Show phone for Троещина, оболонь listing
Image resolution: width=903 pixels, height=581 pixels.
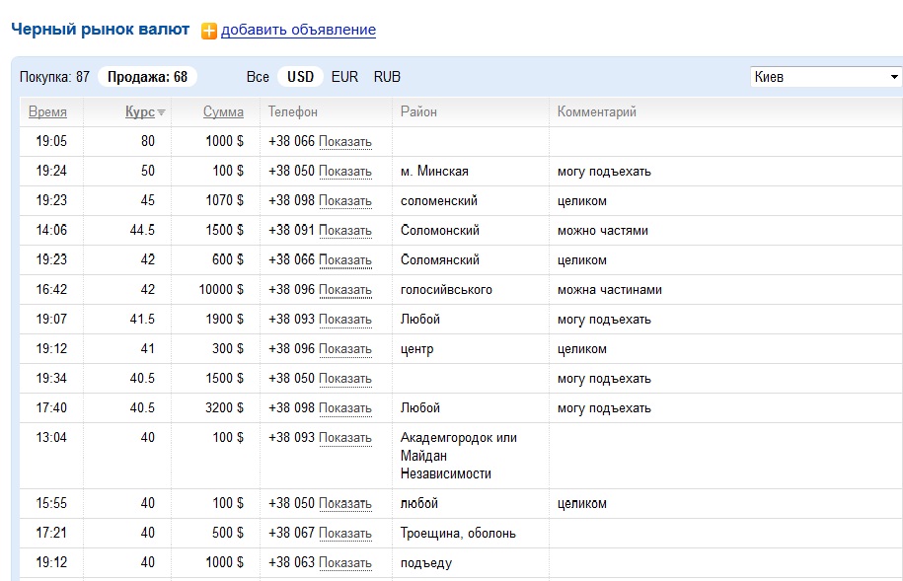345,534
